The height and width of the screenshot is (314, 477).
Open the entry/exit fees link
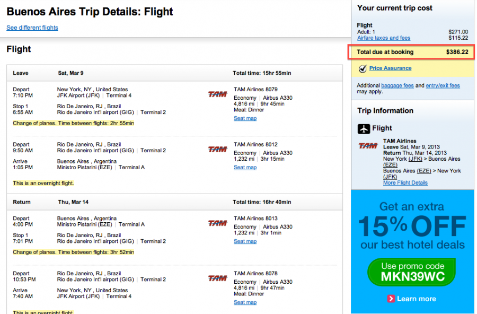tap(443, 85)
